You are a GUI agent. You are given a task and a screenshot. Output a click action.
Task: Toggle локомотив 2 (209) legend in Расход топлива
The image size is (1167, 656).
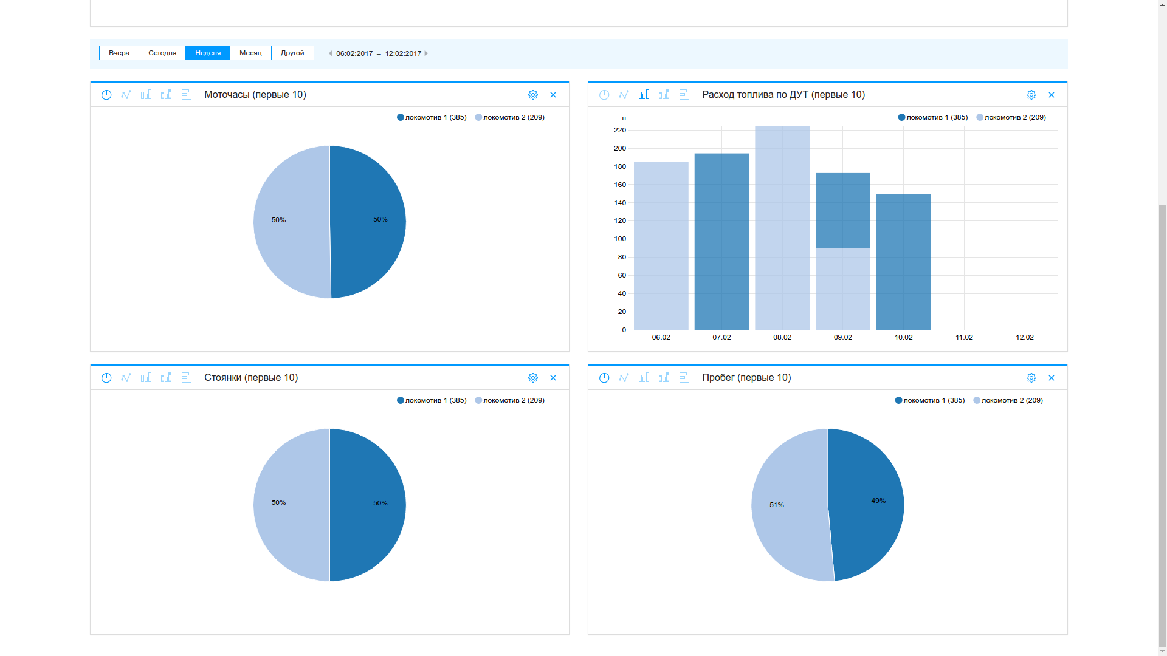(1011, 117)
